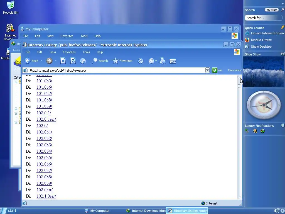Open the Mail button dropdown arrow
Image resolution: width=285 pixels, height=214 pixels.
[156, 61]
